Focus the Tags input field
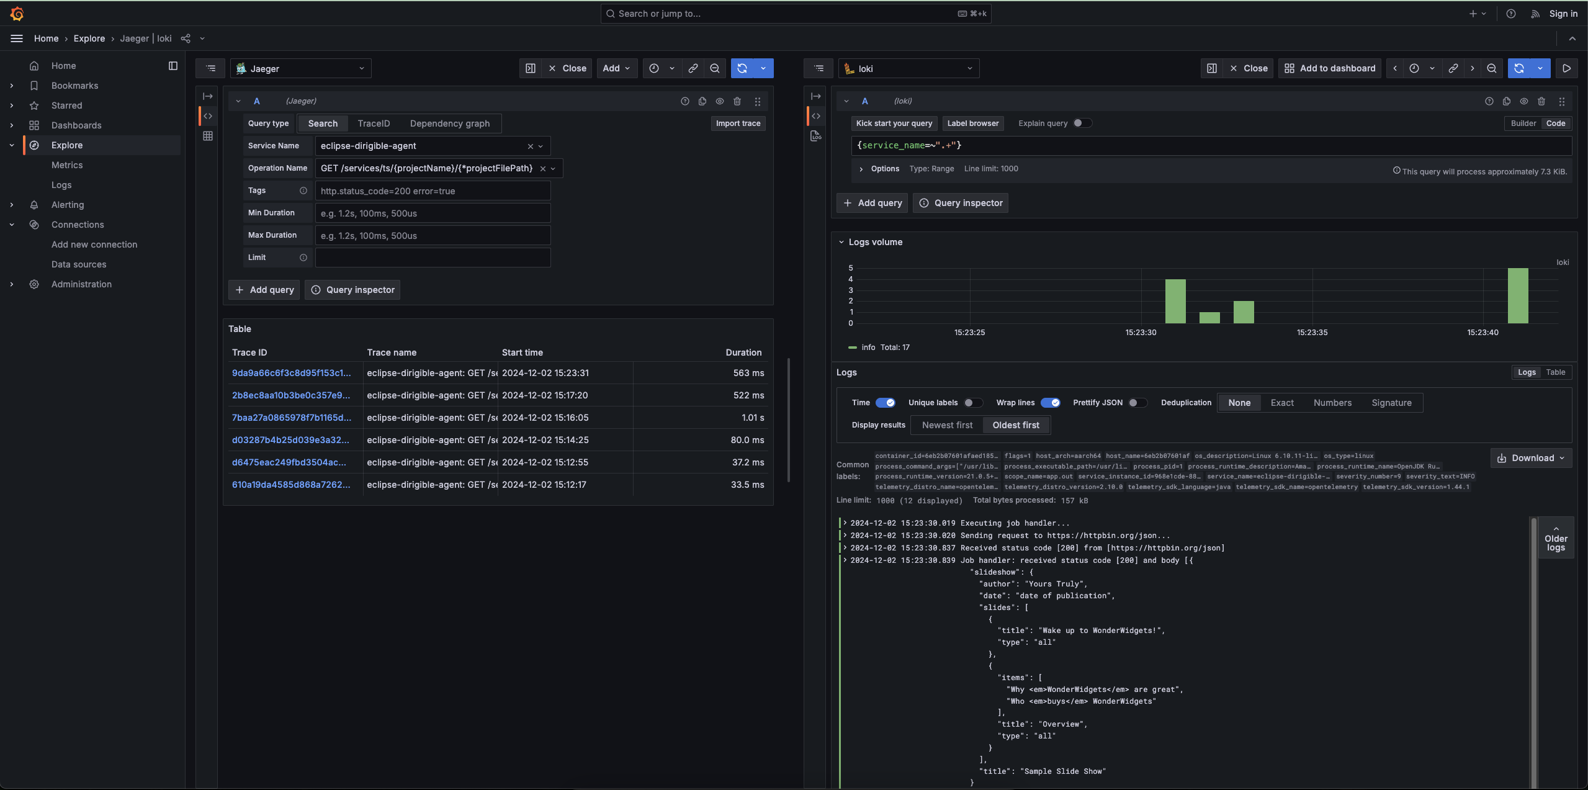 [433, 191]
